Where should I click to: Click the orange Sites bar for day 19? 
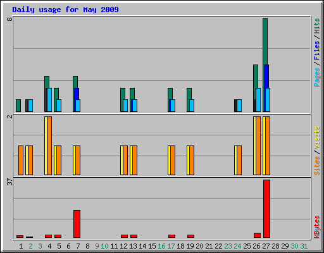pos(192,160)
